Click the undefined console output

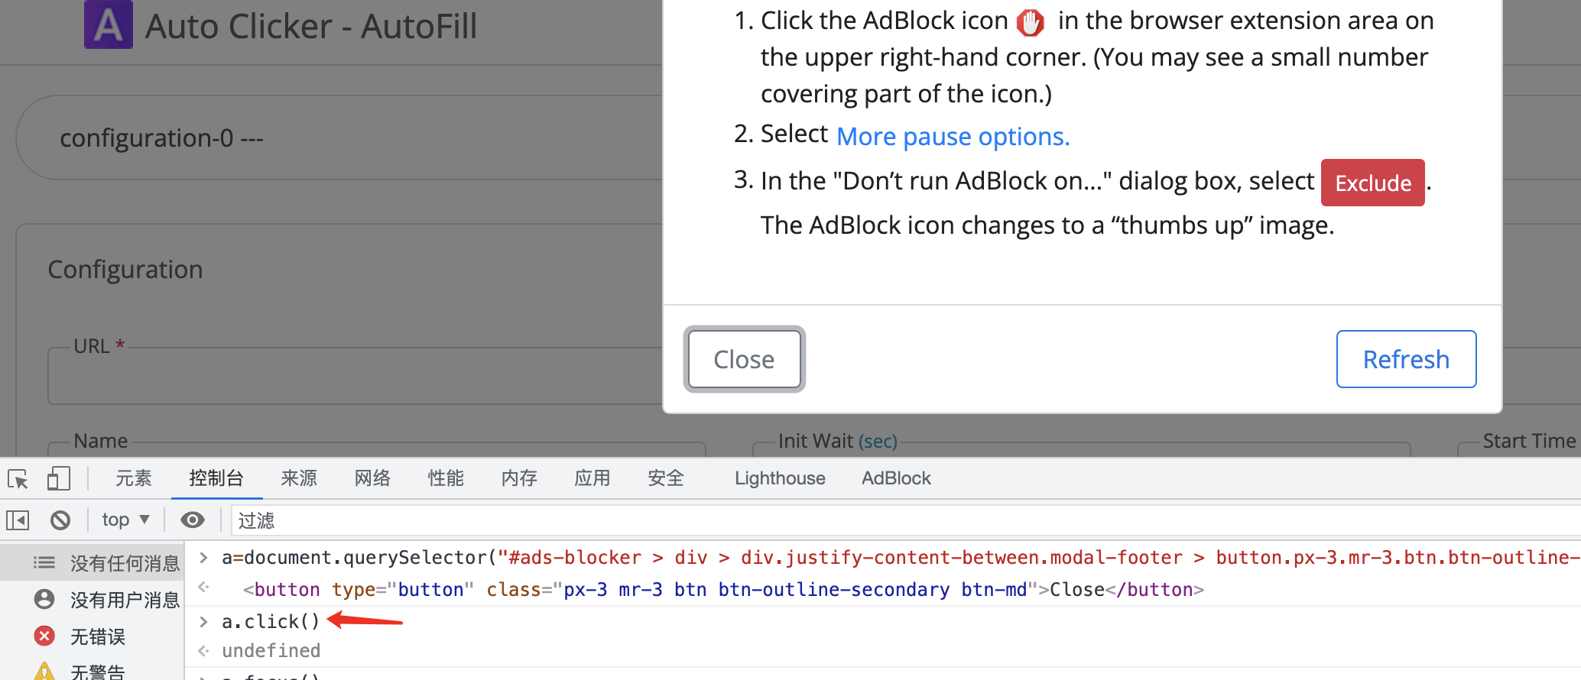click(x=271, y=650)
